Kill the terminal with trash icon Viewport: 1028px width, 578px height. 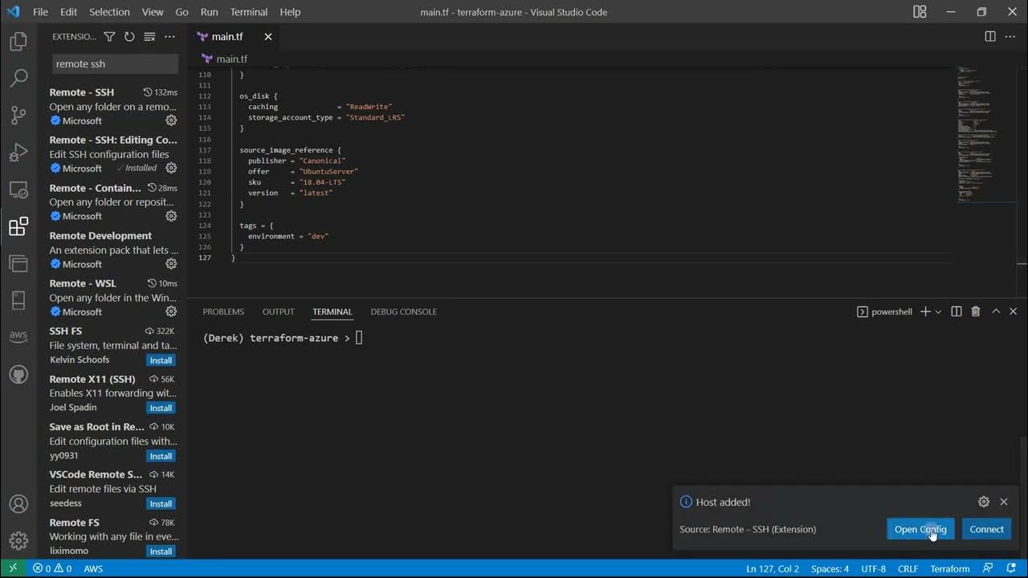pos(976,311)
